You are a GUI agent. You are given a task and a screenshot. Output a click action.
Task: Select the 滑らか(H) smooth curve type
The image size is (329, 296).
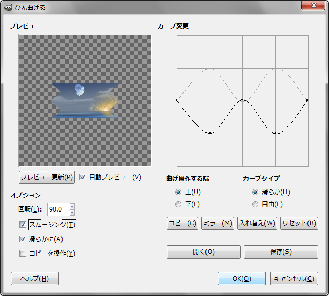tap(255, 192)
